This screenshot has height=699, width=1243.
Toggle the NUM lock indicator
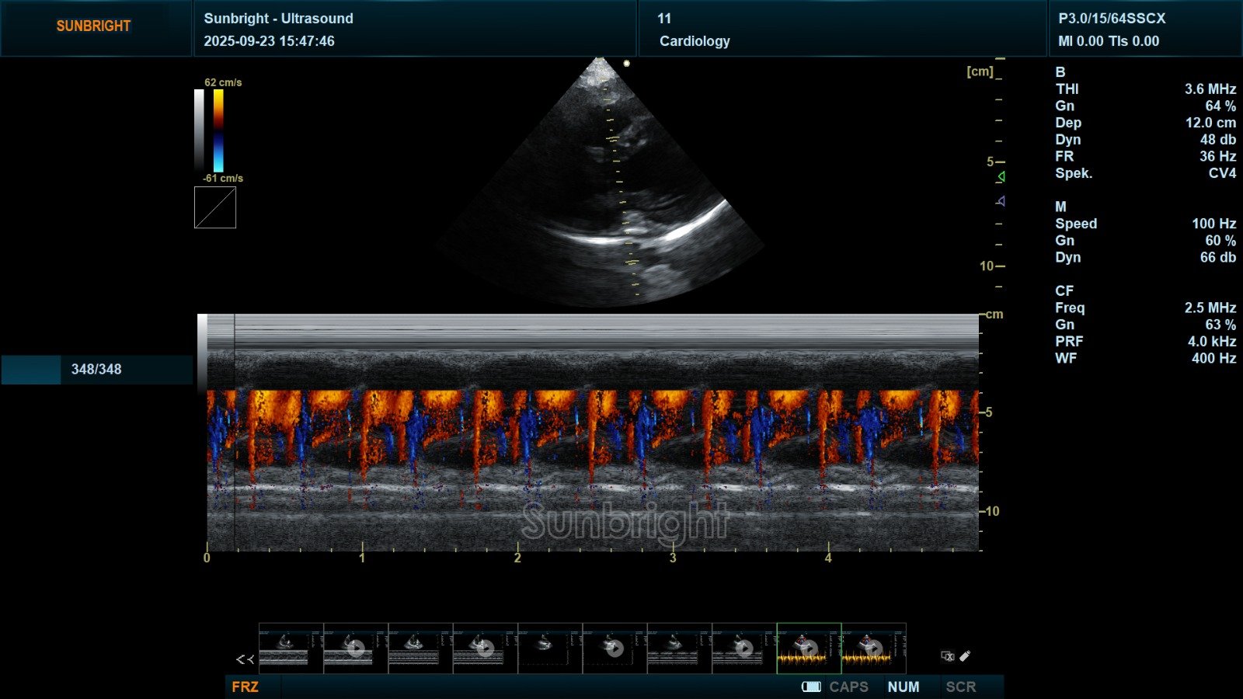point(904,687)
